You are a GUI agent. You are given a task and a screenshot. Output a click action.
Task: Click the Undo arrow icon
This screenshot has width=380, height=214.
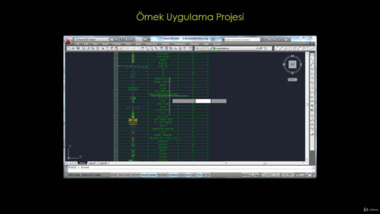[x=128, y=48]
